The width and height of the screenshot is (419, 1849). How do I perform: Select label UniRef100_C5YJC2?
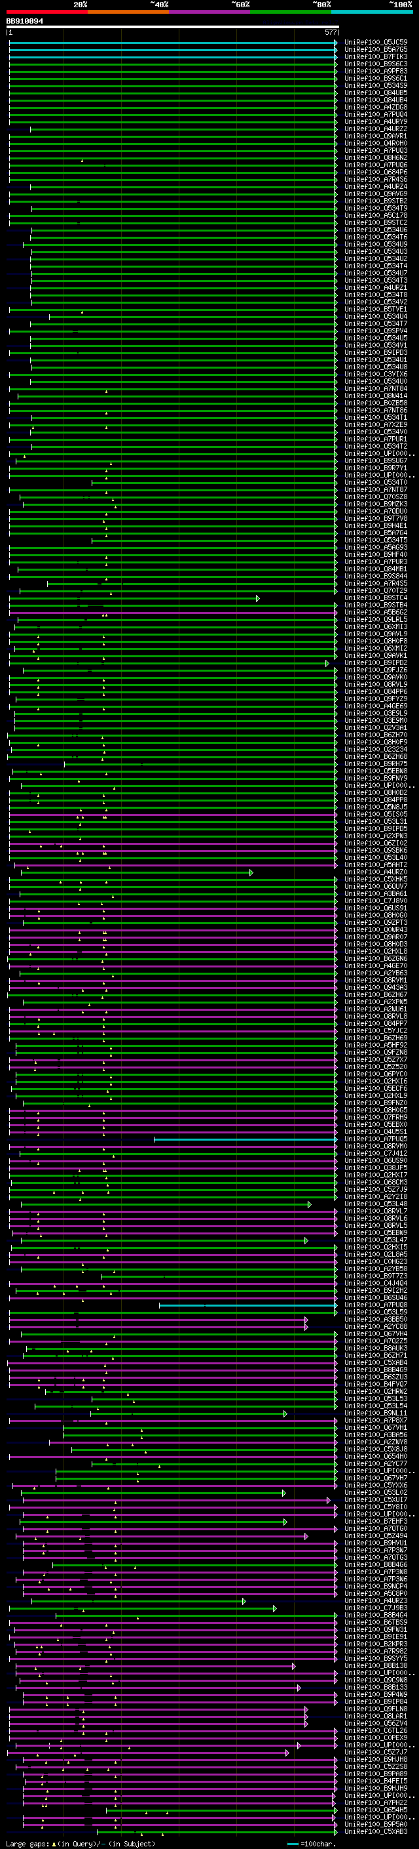pos(376,1030)
